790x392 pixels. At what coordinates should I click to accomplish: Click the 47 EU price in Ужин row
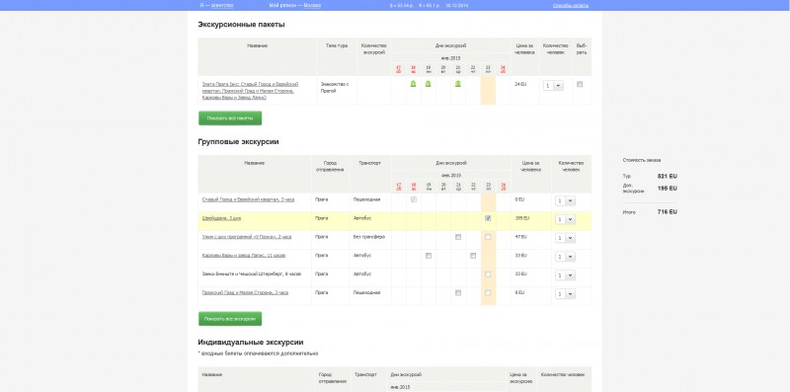pos(521,237)
